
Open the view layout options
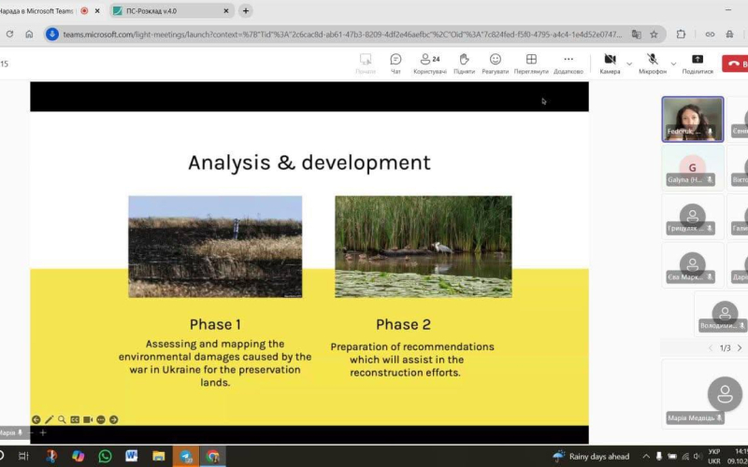(x=531, y=63)
